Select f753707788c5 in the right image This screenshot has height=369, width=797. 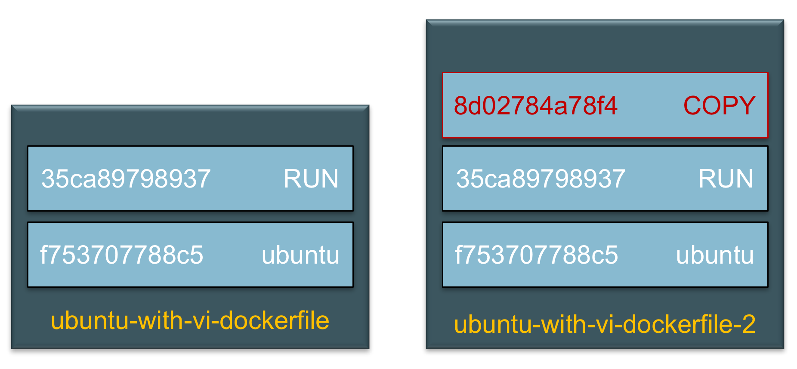536,255
